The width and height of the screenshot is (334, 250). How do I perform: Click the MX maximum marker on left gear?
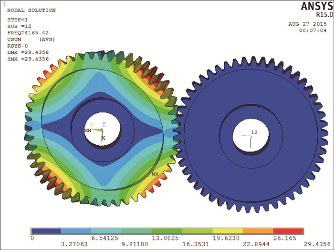click(x=155, y=174)
